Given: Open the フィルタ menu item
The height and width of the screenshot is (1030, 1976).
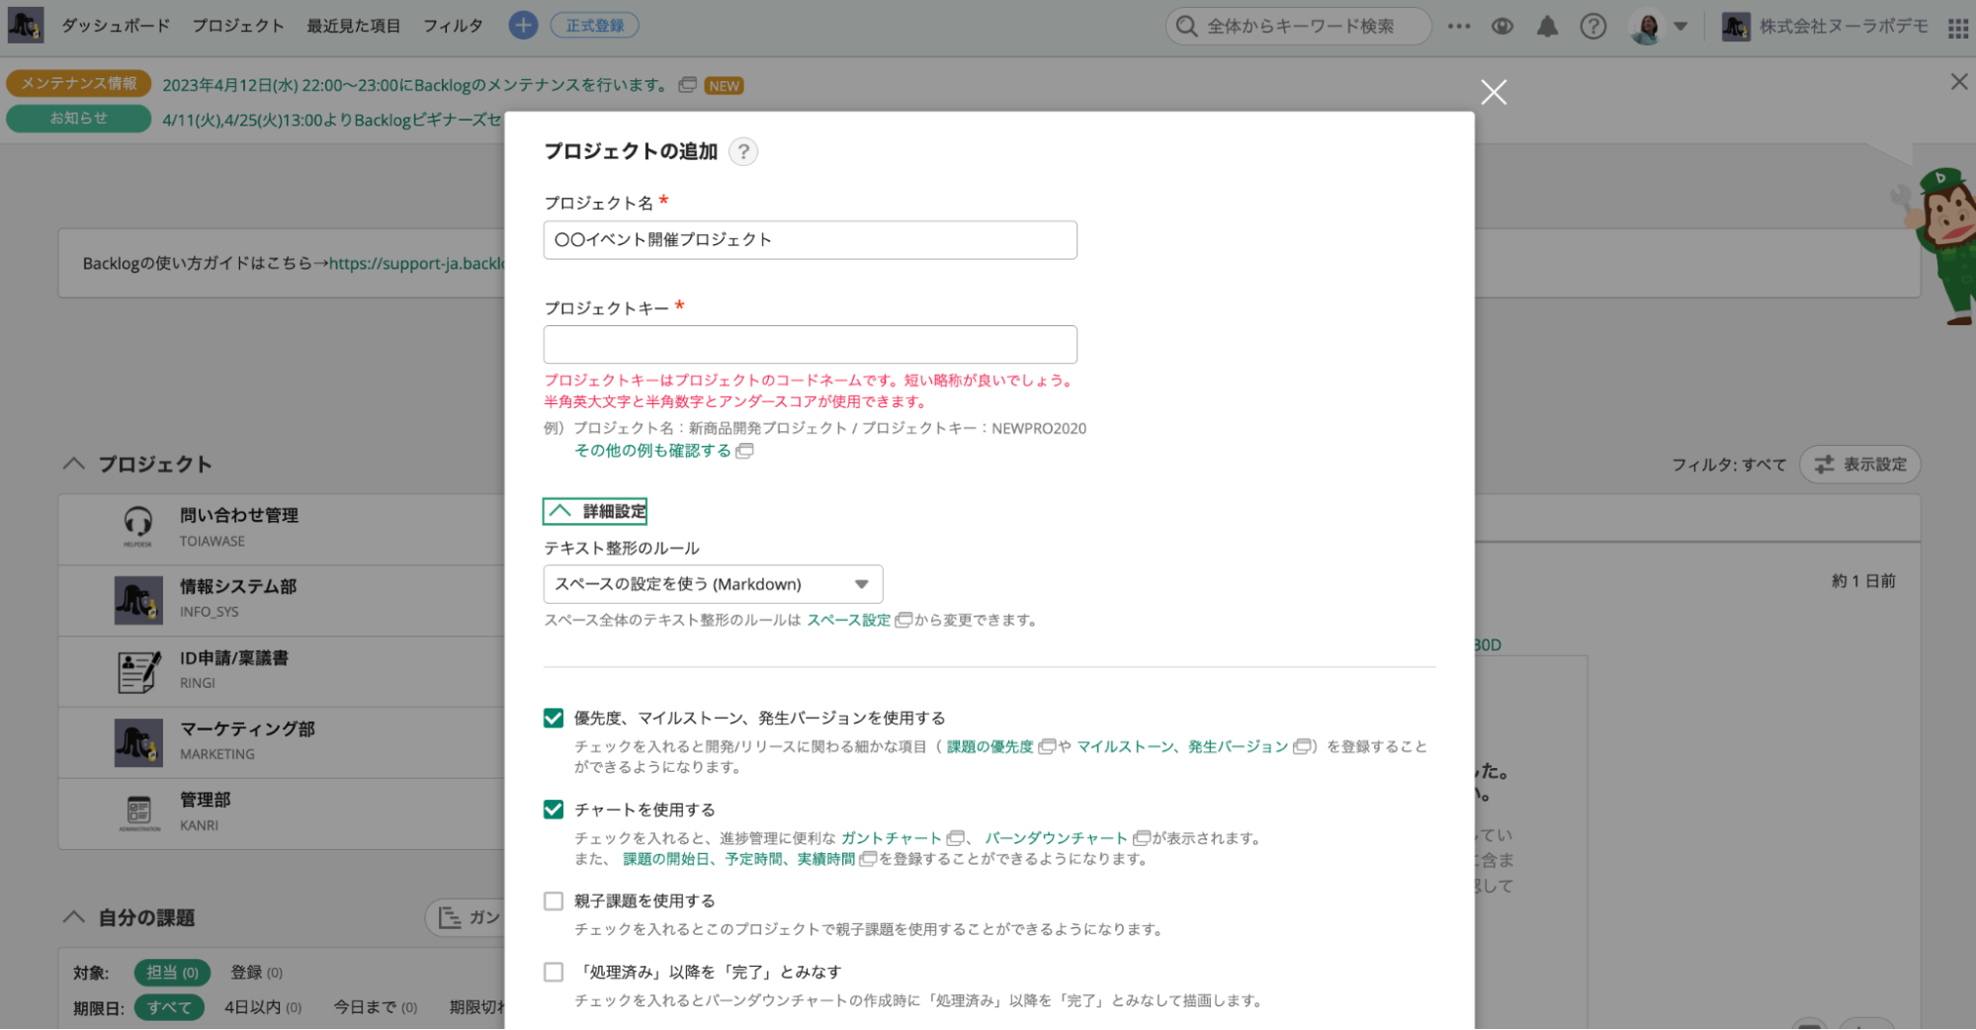Looking at the screenshot, I should 453,26.
